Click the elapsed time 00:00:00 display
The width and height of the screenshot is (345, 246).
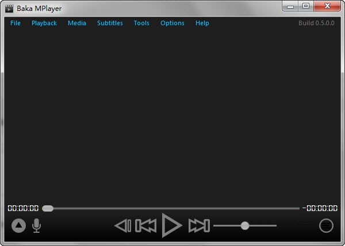pyautogui.click(x=23, y=208)
